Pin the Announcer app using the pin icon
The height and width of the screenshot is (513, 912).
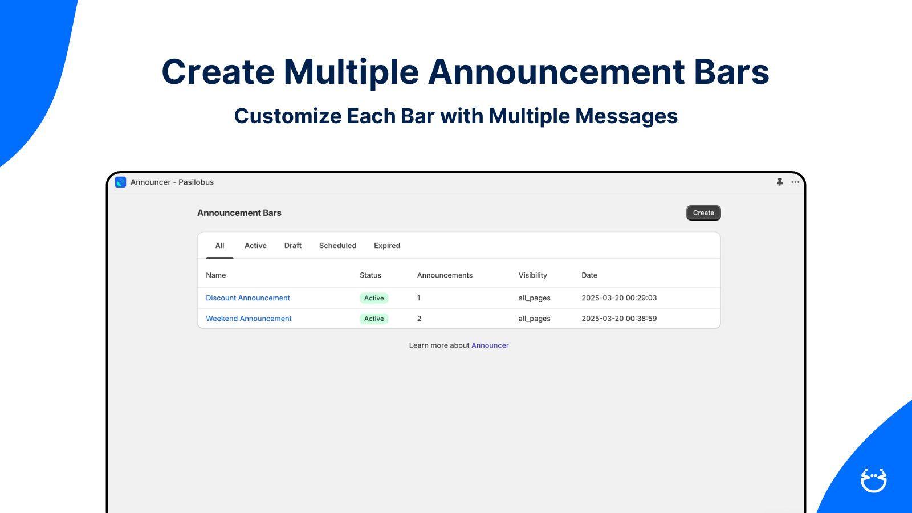click(x=779, y=182)
